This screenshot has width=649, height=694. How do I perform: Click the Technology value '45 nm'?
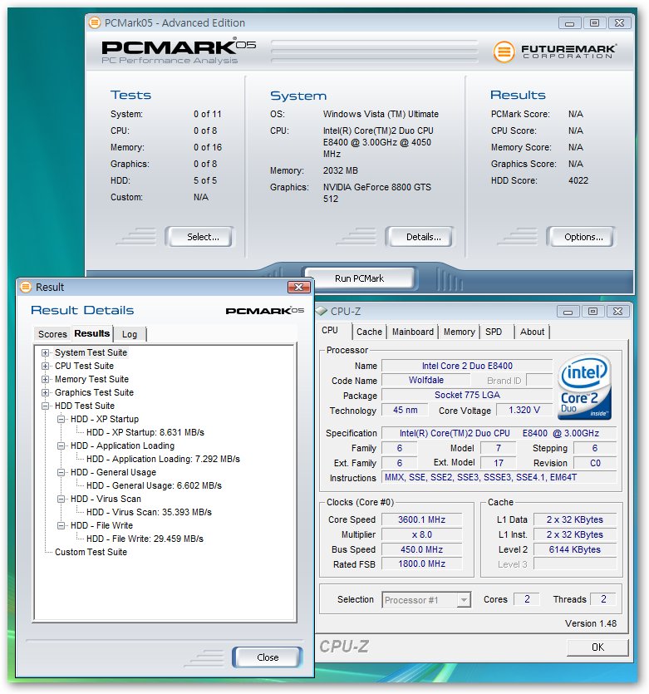point(405,410)
